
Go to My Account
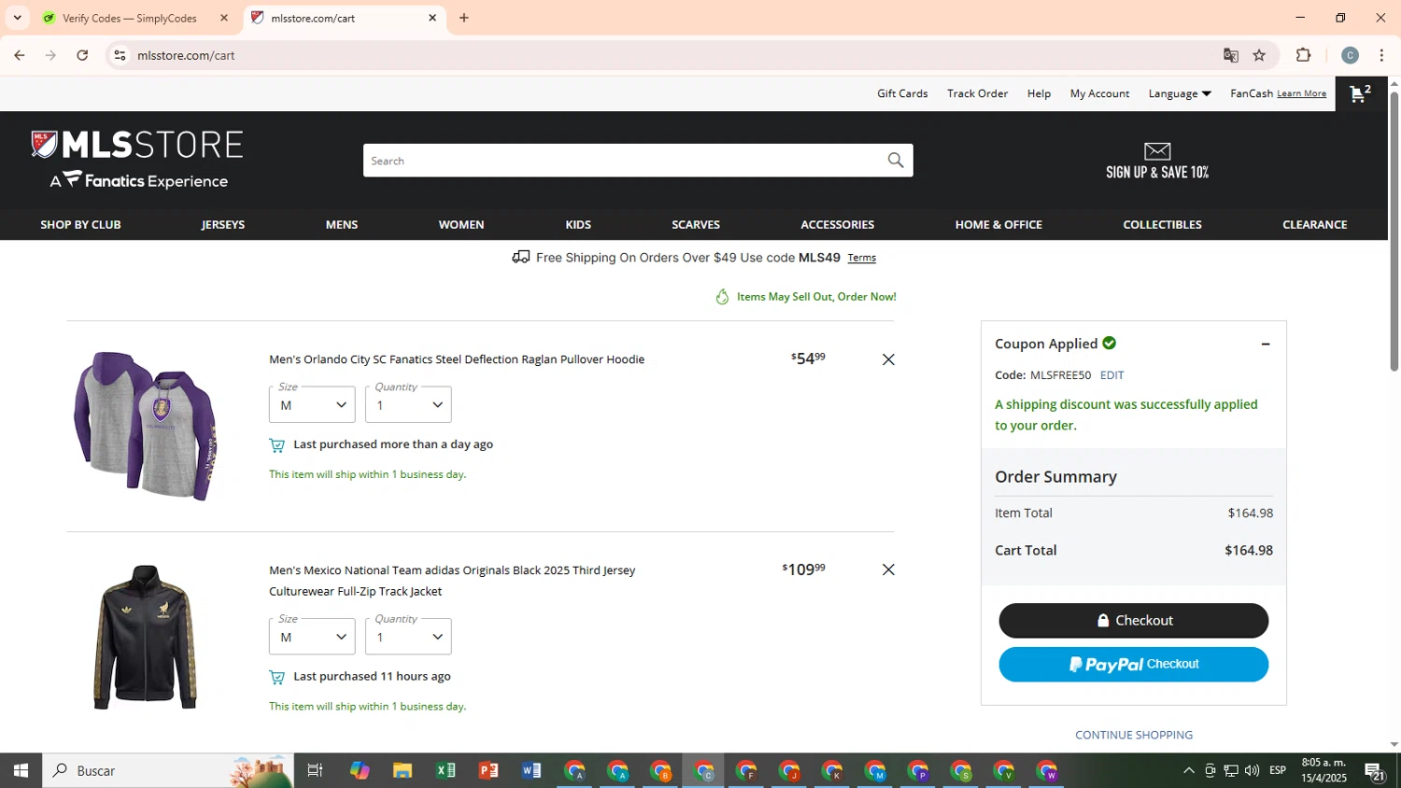tap(1099, 93)
